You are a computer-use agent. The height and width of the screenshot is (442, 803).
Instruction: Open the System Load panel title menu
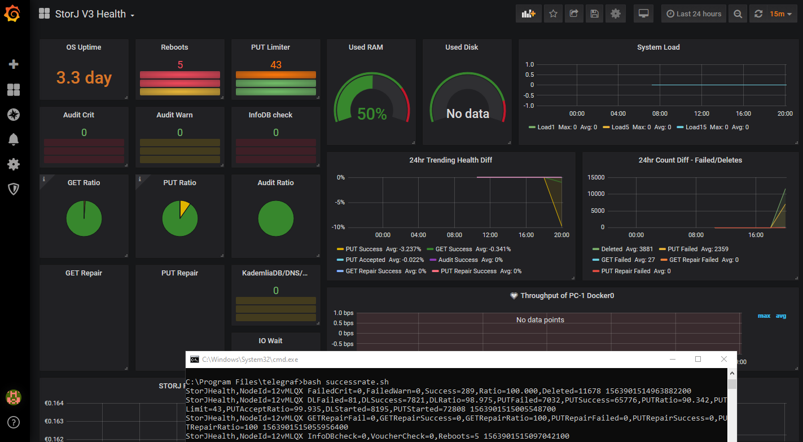[658, 47]
